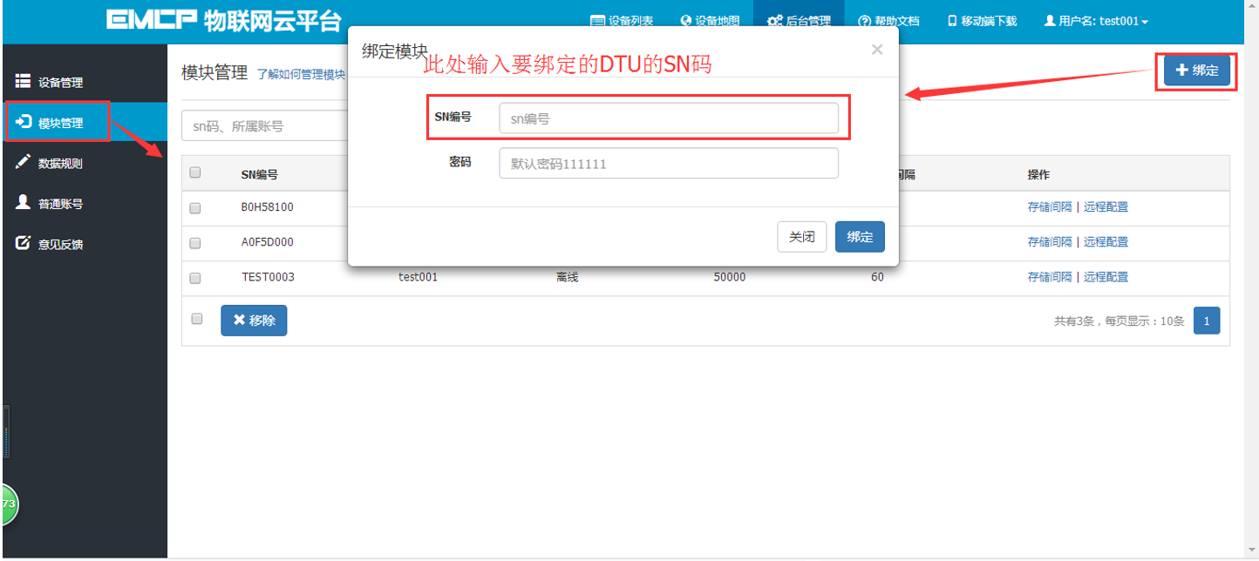
Task: Click the 绑定 button in the dialog footer
Action: [860, 237]
